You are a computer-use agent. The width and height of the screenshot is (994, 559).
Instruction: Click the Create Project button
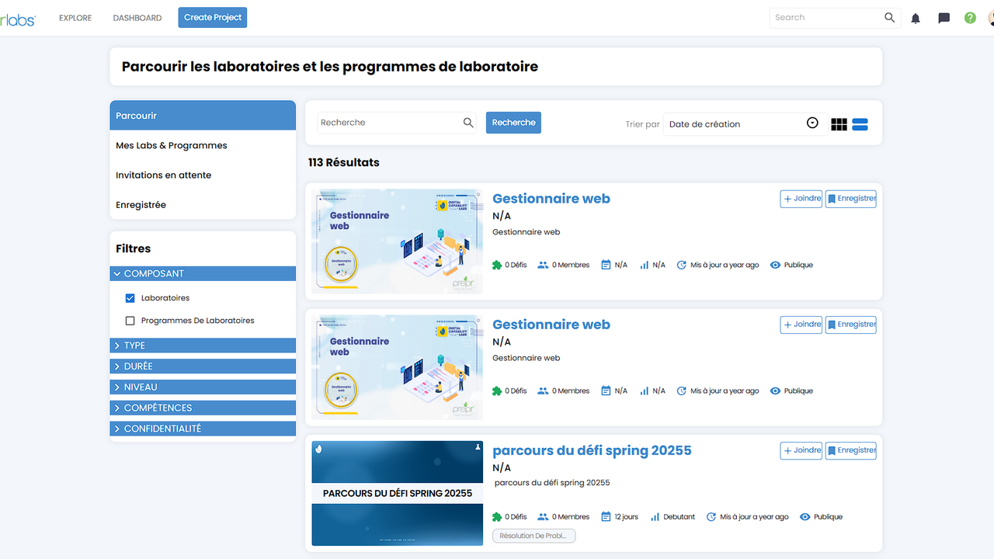213,17
